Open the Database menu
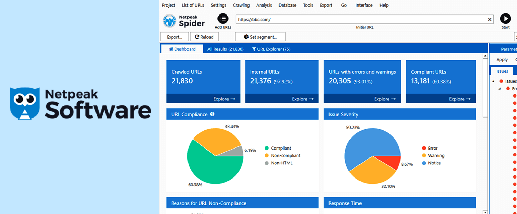The width and height of the screenshot is (517, 214). coord(287,5)
